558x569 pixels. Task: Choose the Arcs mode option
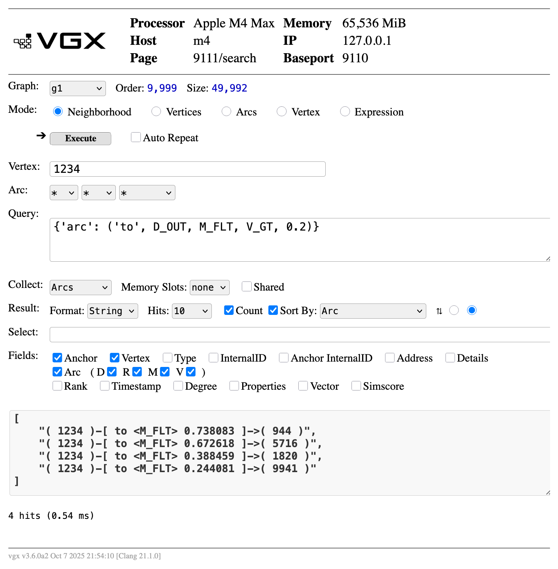point(226,112)
